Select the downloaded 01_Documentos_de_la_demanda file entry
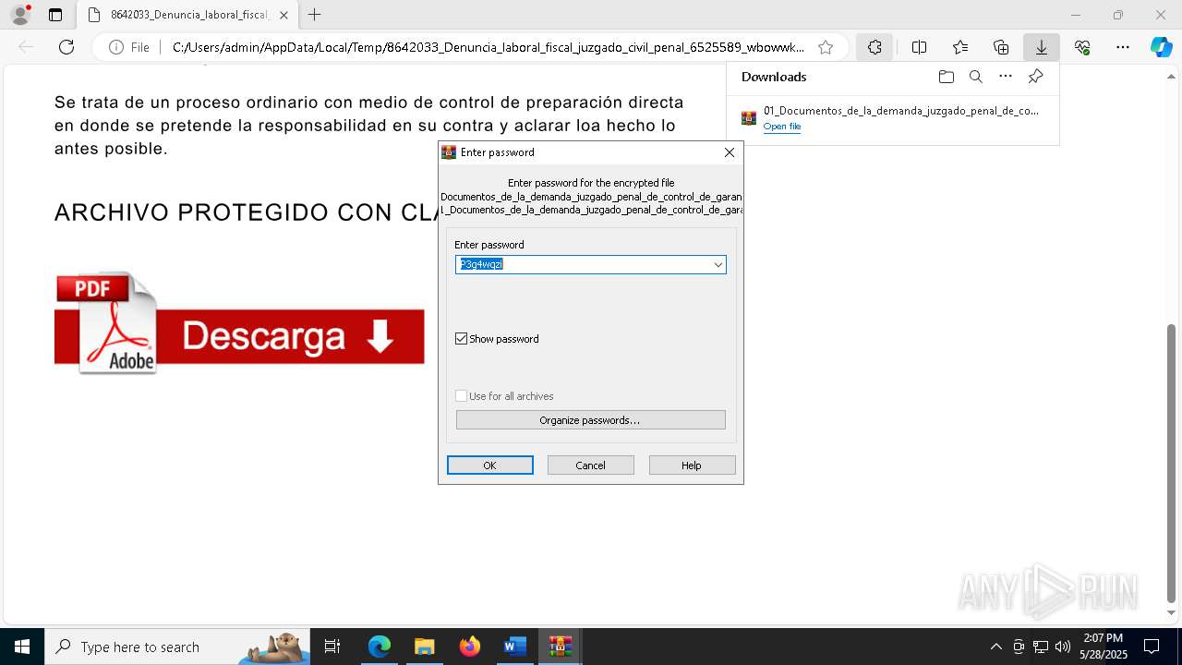The width and height of the screenshot is (1182, 665). [x=893, y=117]
